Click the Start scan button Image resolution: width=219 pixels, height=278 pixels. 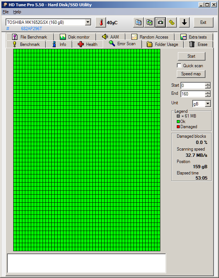[191, 56]
